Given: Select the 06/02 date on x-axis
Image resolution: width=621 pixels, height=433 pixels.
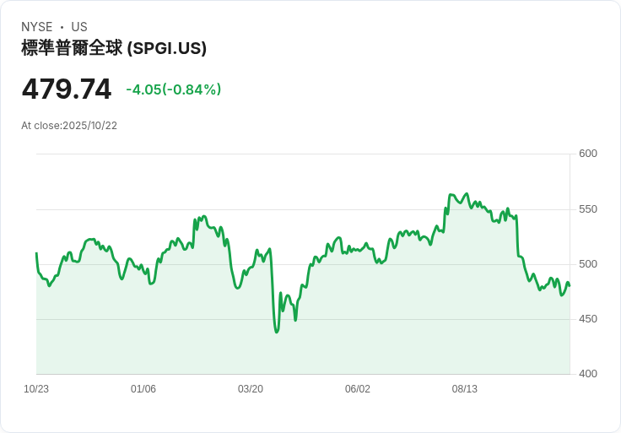Looking at the screenshot, I should point(358,389).
